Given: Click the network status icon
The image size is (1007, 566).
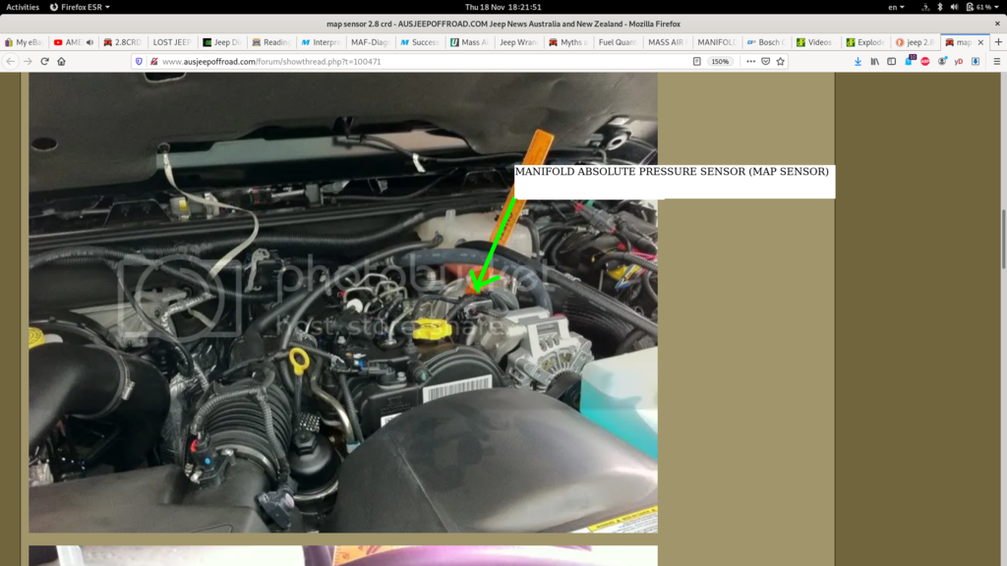Looking at the screenshot, I should (x=925, y=7).
